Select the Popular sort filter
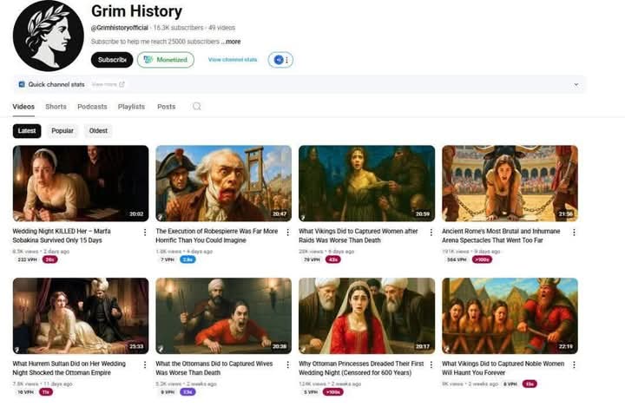625x407 pixels. [62, 131]
